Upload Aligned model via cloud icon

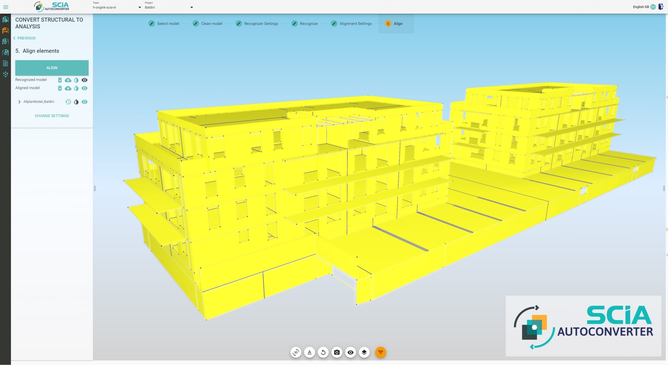point(68,88)
